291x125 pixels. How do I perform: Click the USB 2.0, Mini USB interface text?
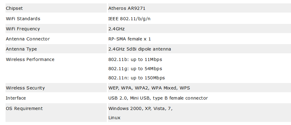[158, 98]
